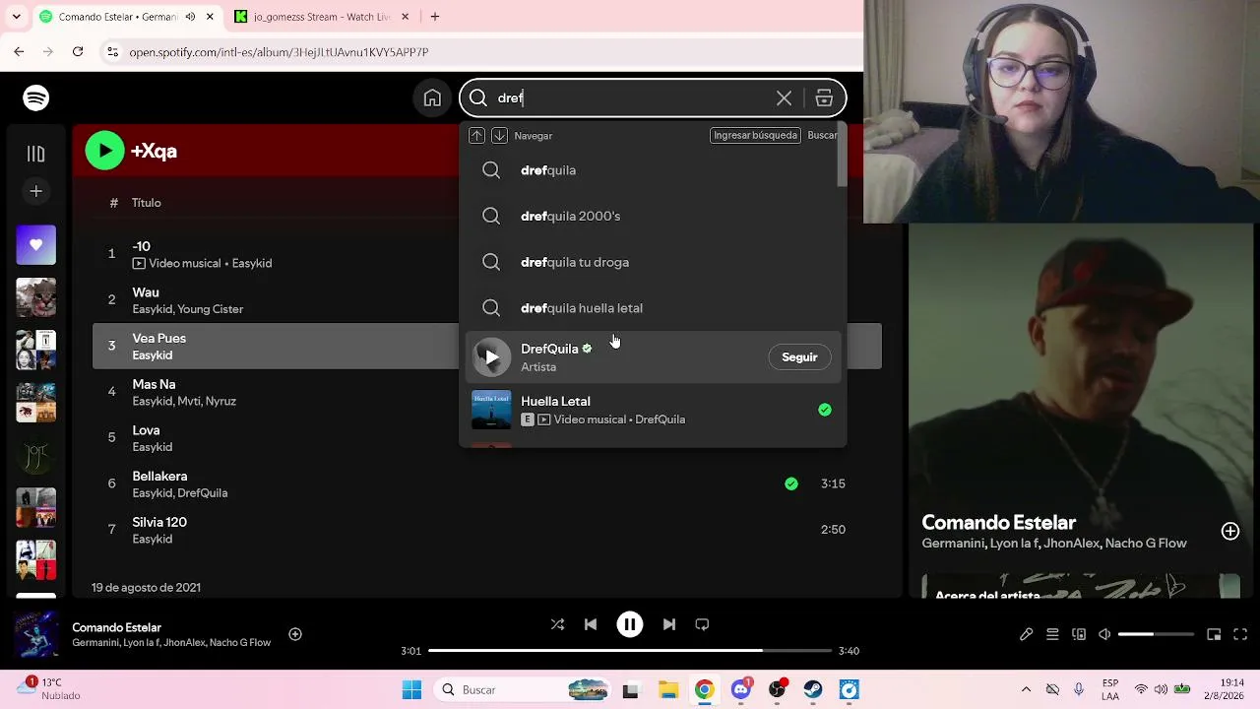Open the cat cover playlist in sidebar
This screenshot has width=1260, height=709.
[x=36, y=297]
